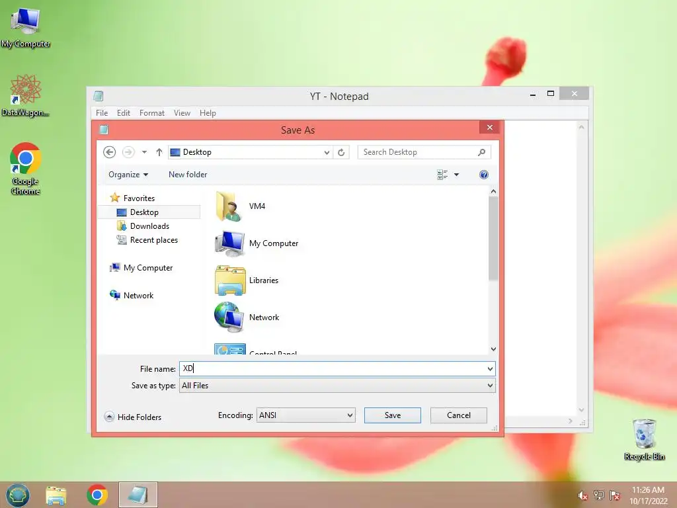Open the Organize menu
Image resolution: width=677 pixels, height=508 pixels.
128,175
